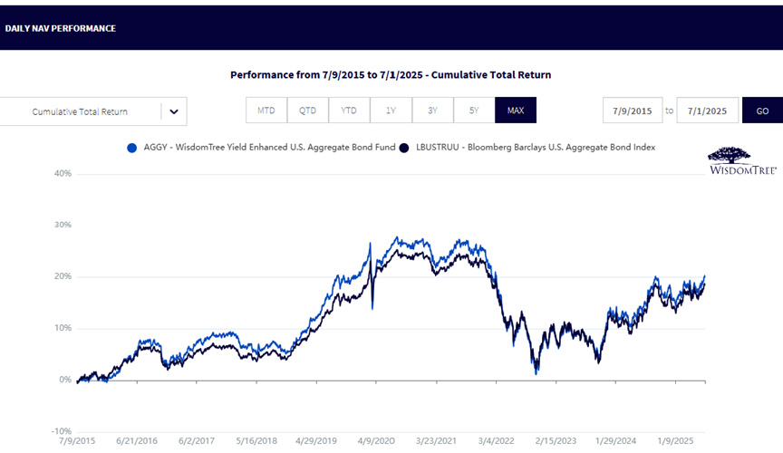Click the 6/2/2017 x-axis label

[x=197, y=441]
